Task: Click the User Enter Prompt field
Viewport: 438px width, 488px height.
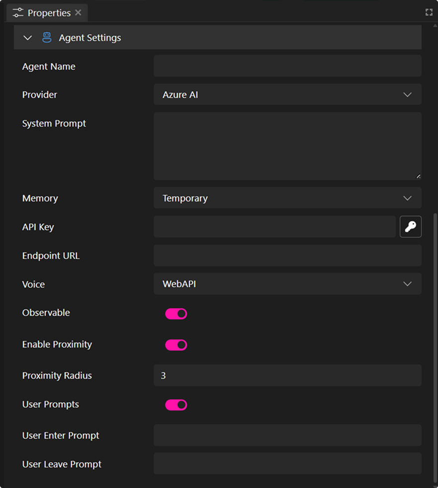Action: click(287, 435)
